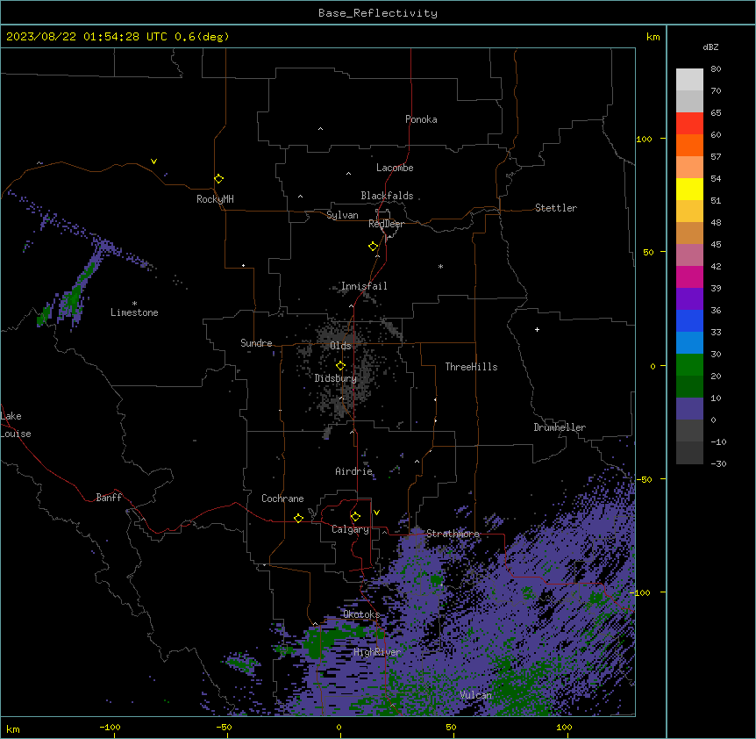Select the Calgary label

click(x=350, y=529)
